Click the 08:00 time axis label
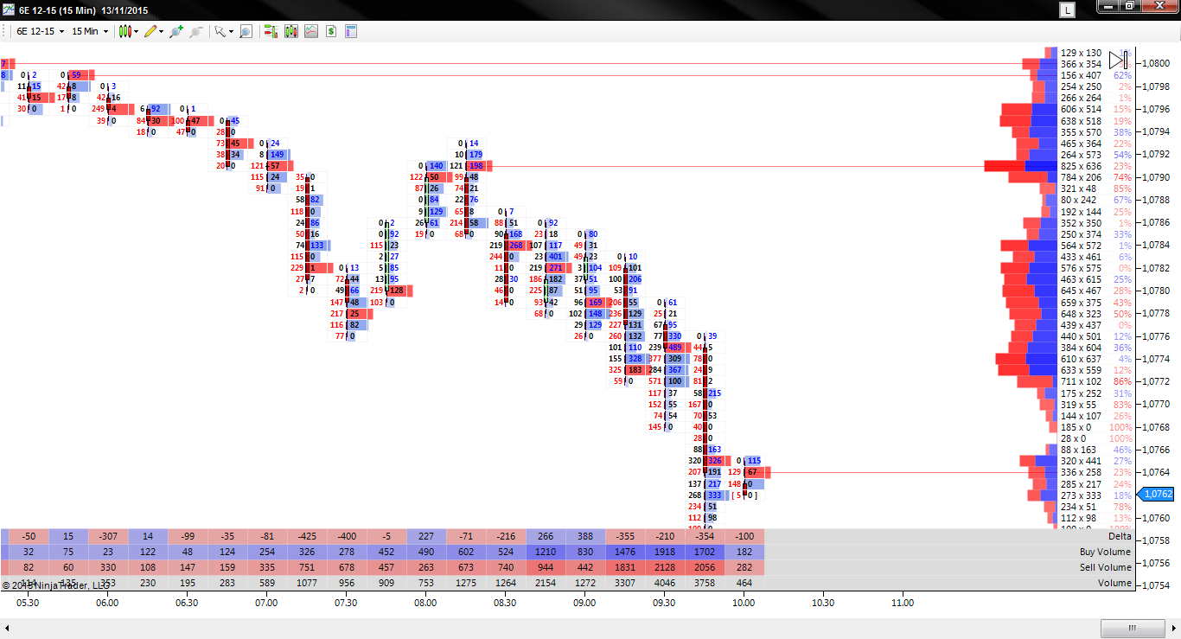Image resolution: width=1181 pixels, height=639 pixels. tap(425, 603)
